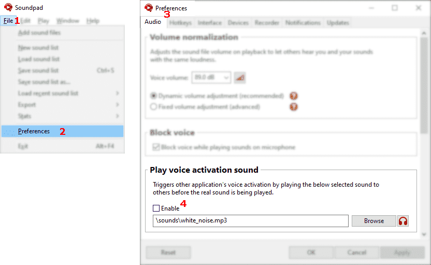Image resolution: width=431 pixels, height=265 pixels.
Task: Open the Voice volume dropdown
Action: pyautogui.click(x=211, y=78)
